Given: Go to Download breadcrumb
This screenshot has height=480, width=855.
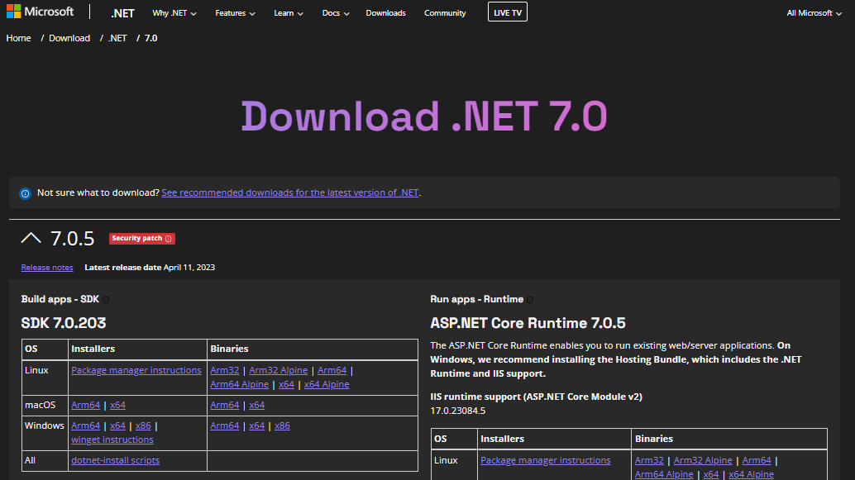Looking at the screenshot, I should click(69, 38).
